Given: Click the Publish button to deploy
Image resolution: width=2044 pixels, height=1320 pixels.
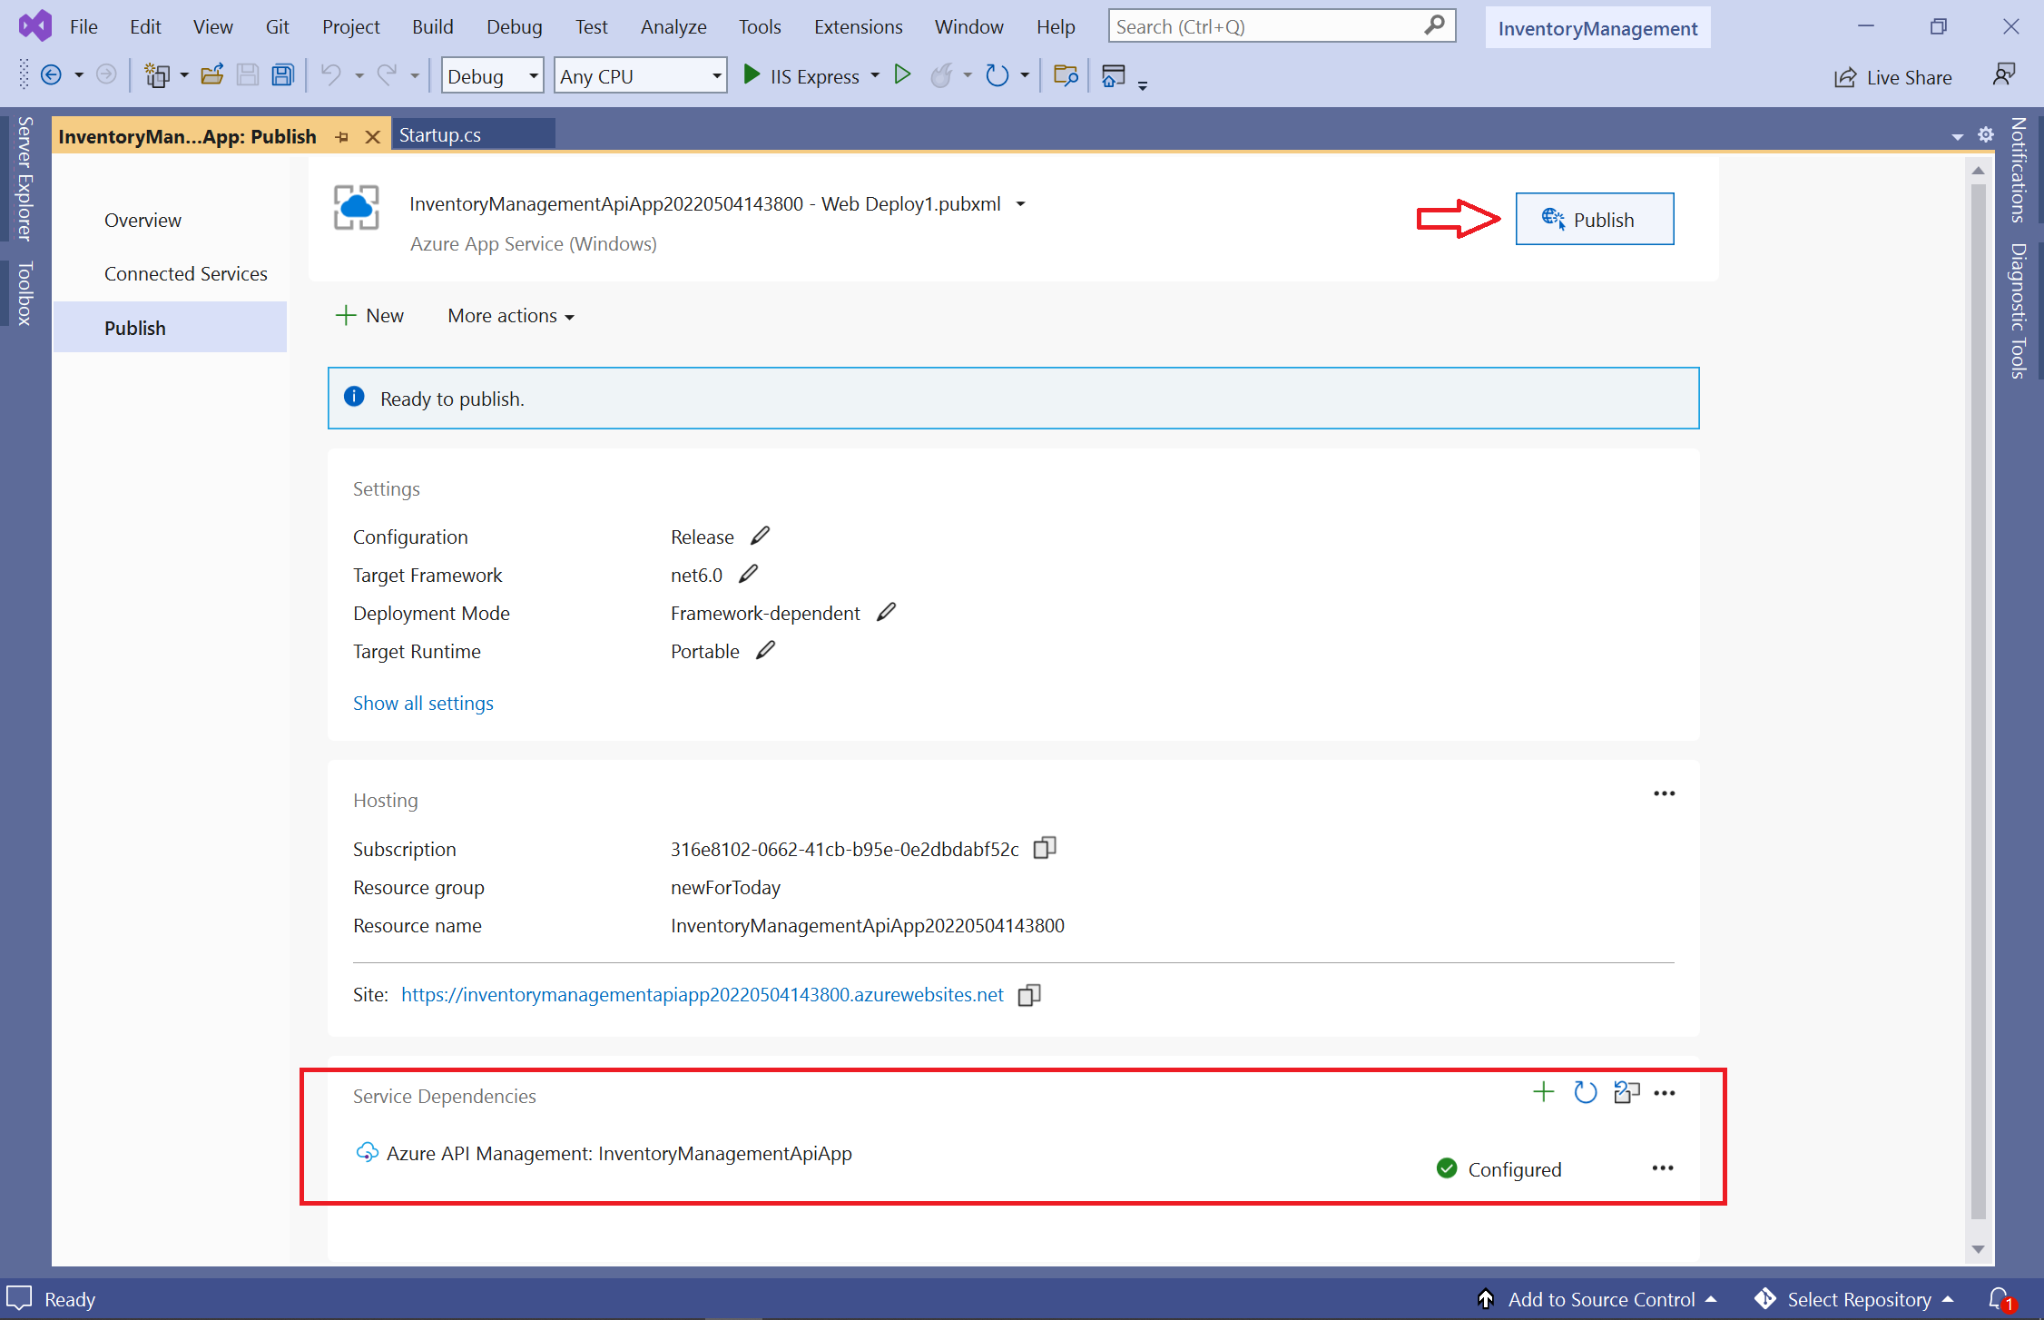Looking at the screenshot, I should click(1593, 219).
